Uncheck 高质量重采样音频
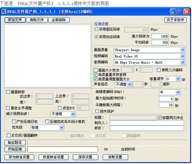The width and height of the screenshot is (192, 164). 96,75
